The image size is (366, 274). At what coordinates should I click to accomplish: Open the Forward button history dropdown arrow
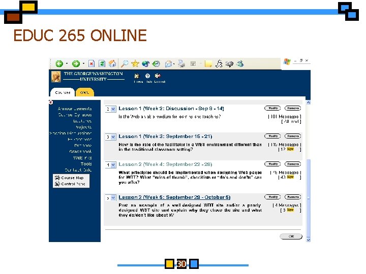pos(83,63)
